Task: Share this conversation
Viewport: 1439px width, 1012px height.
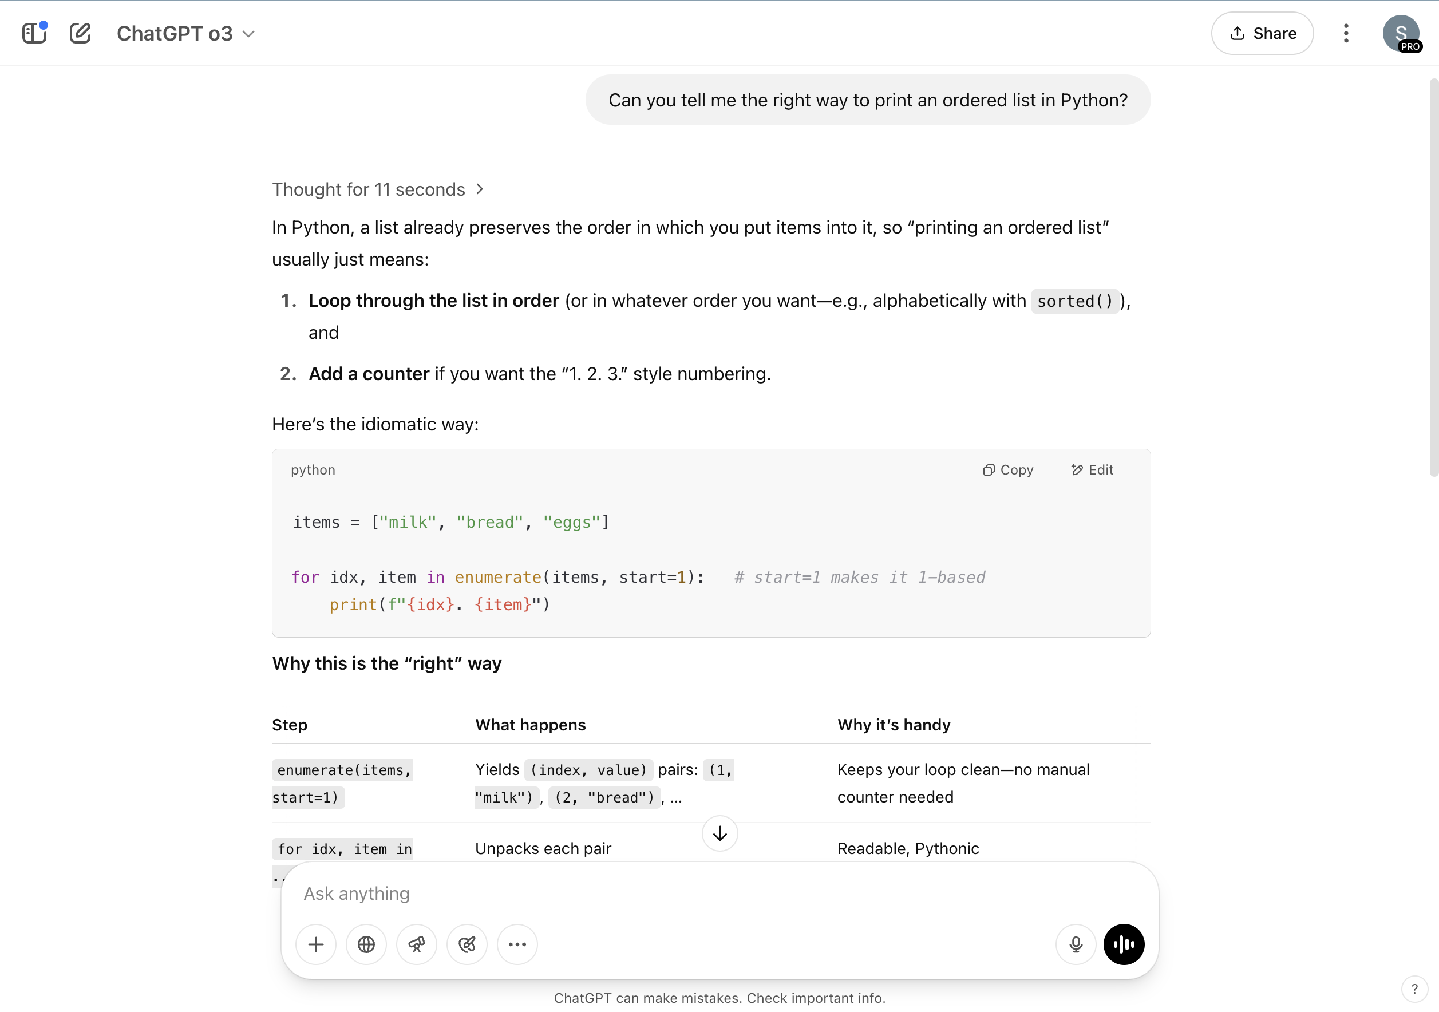Action: (x=1262, y=33)
